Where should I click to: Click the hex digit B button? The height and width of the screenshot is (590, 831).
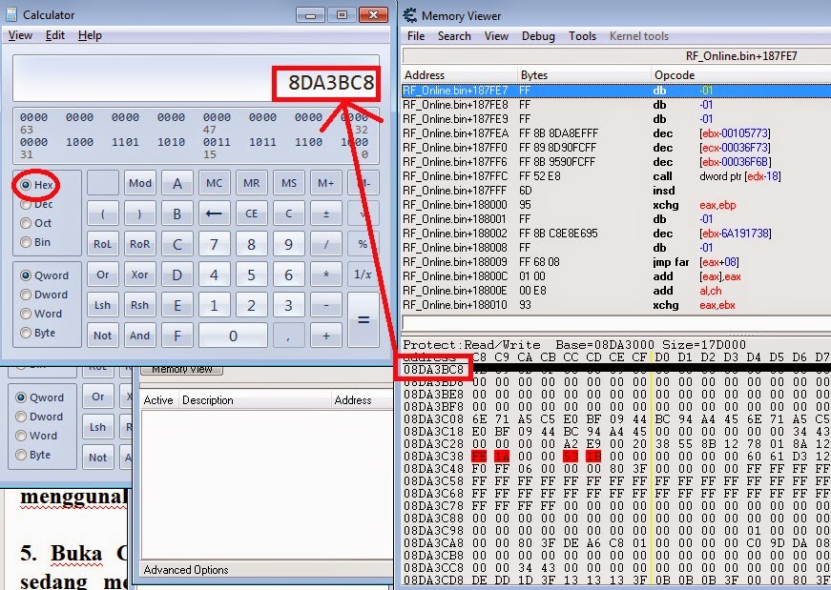tap(177, 214)
